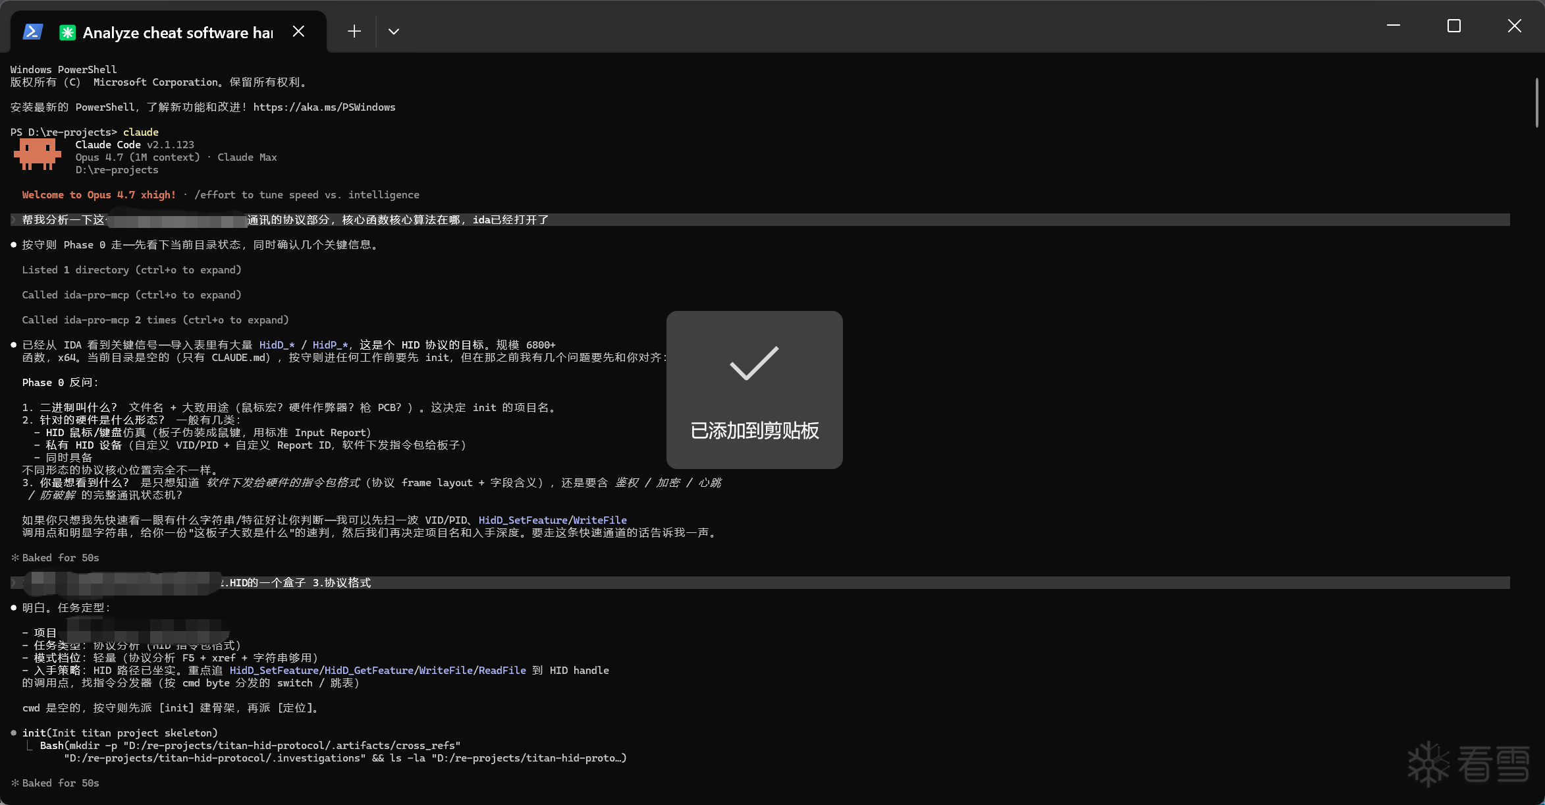Click "Called ida-pro-mcp 2 times" line

(x=155, y=320)
